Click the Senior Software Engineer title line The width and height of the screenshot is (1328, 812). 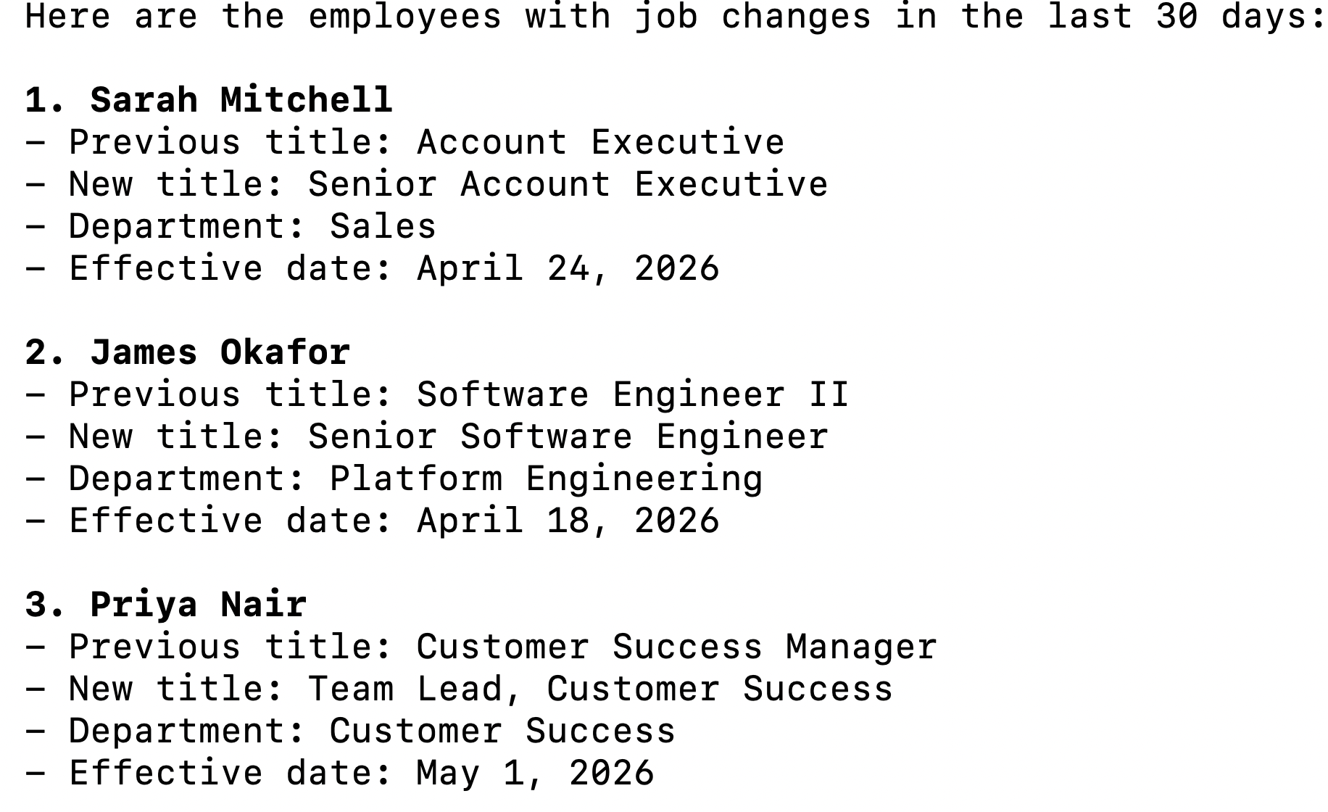tap(427, 436)
